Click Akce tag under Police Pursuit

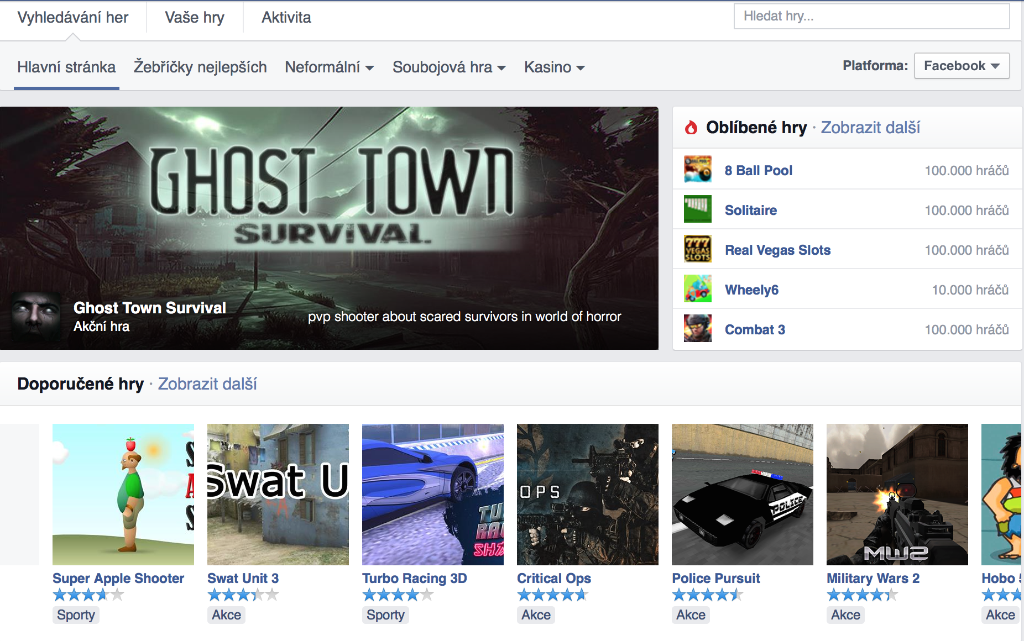pyautogui.click(x=691, y=615)
